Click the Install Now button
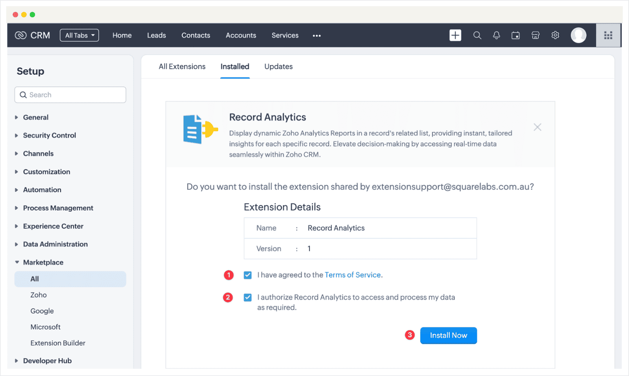The image size is (629, 376). (x=449, y=336)
